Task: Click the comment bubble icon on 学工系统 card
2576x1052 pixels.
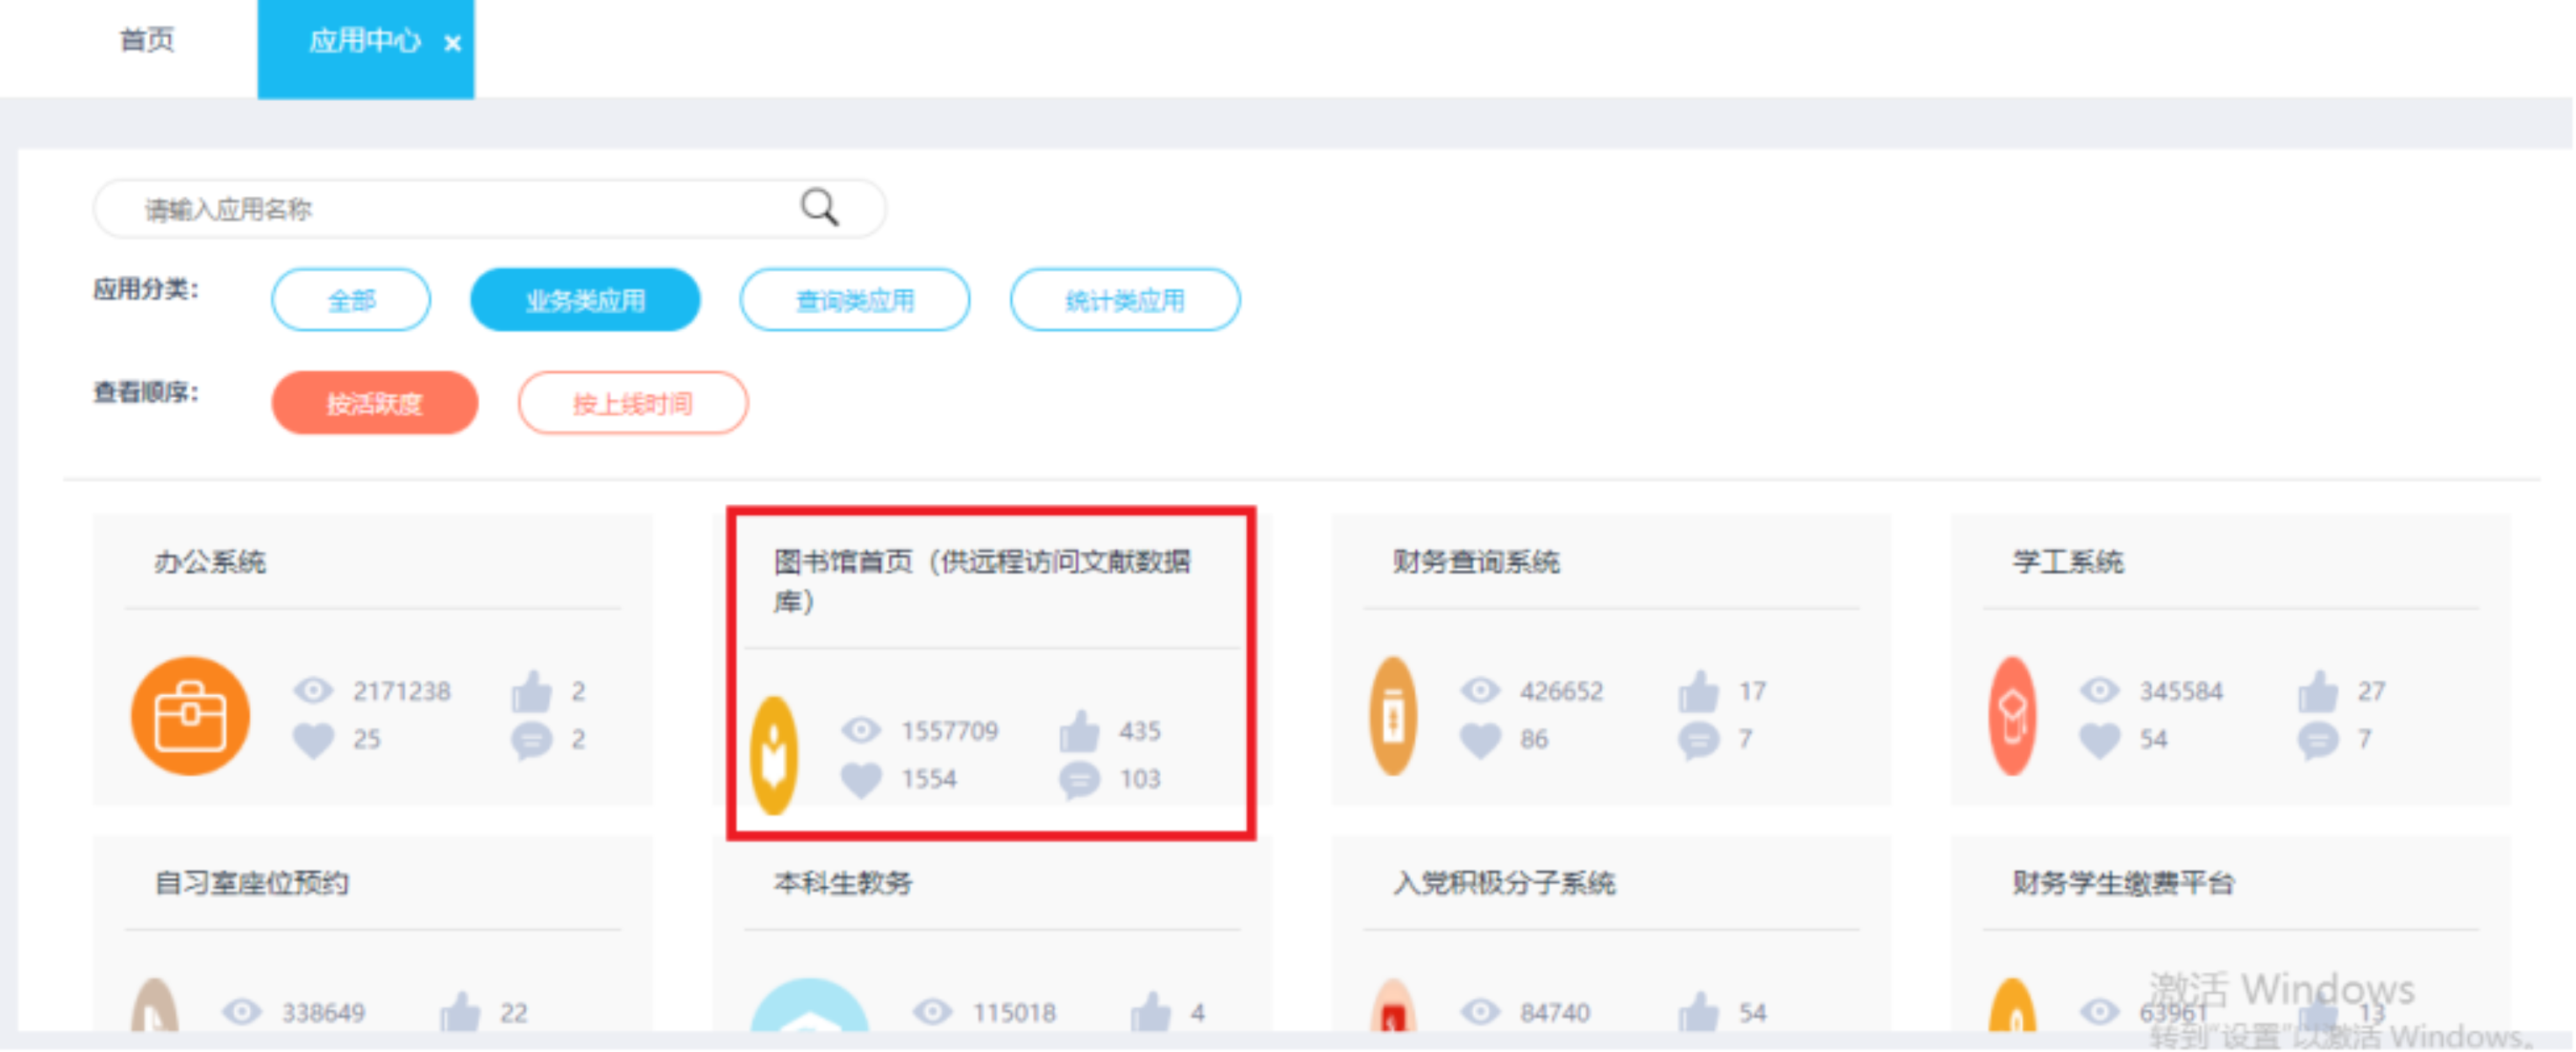Action: point(2318,740)
